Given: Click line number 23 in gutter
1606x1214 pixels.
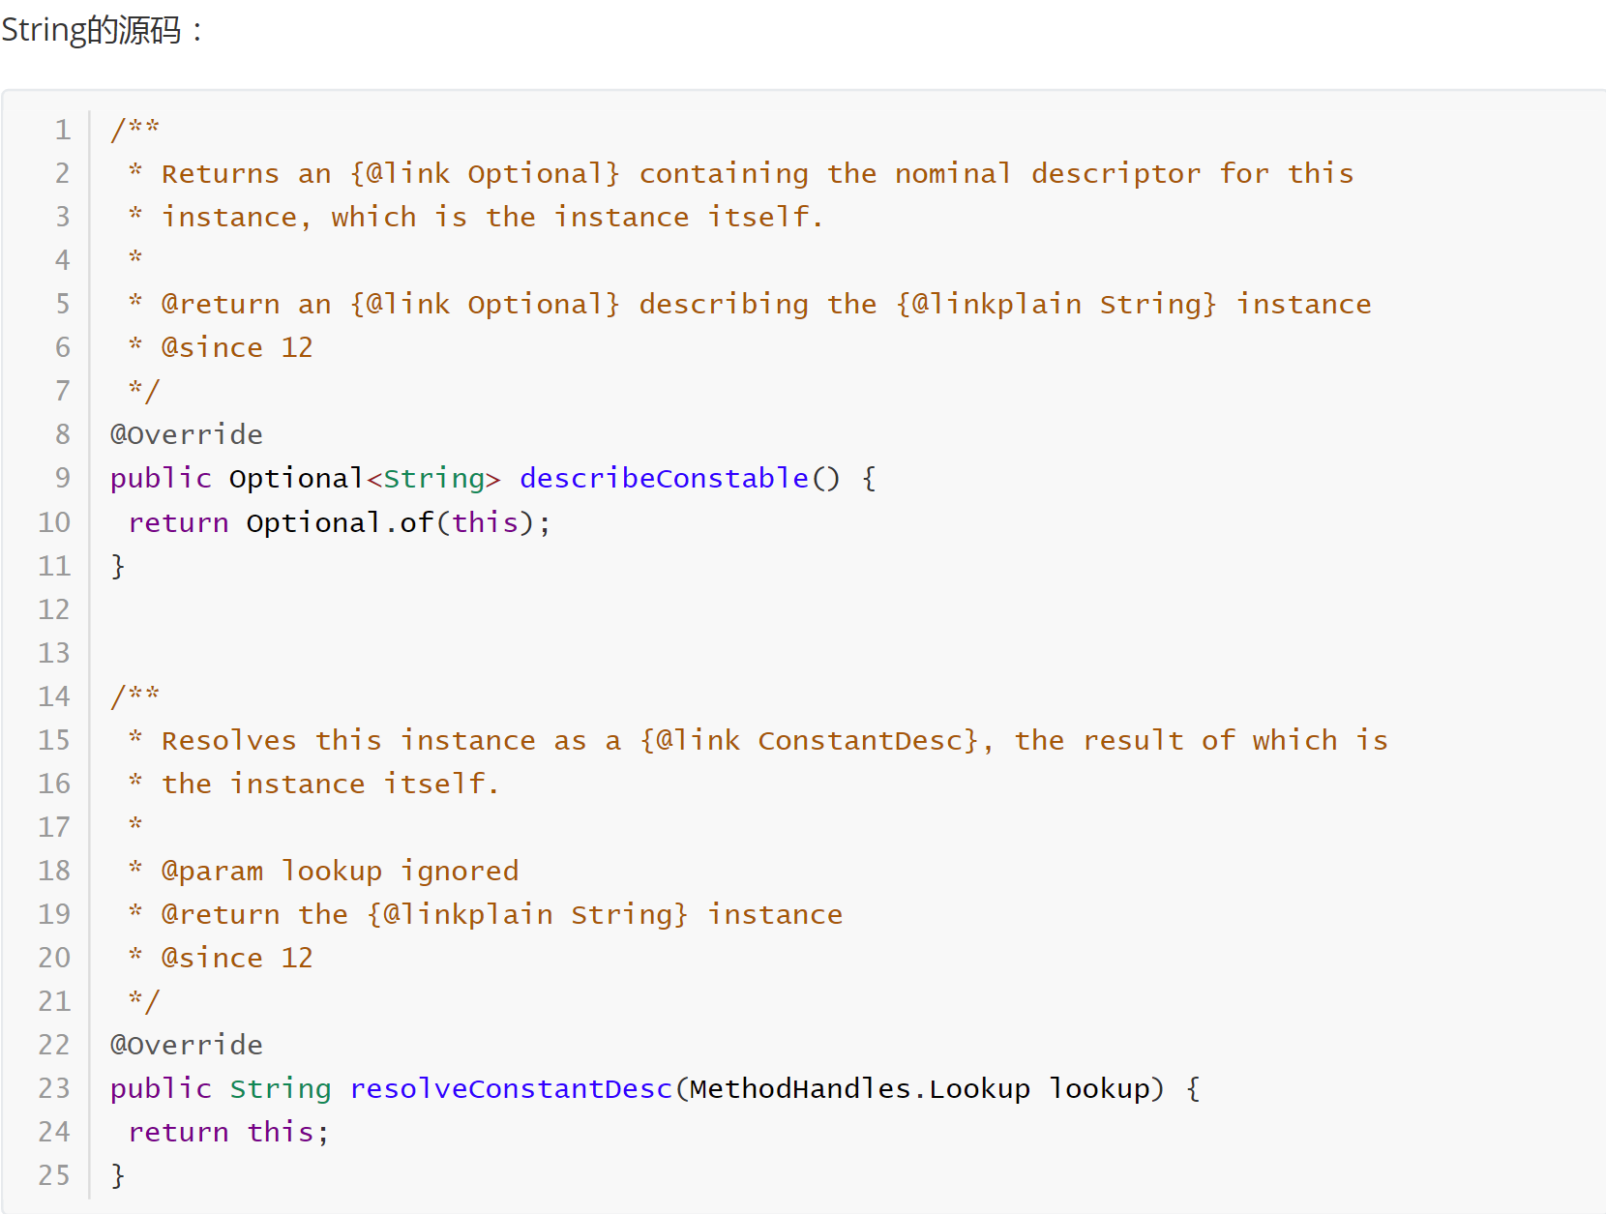Looking at the screenshot, I should tap(54, 1088).
